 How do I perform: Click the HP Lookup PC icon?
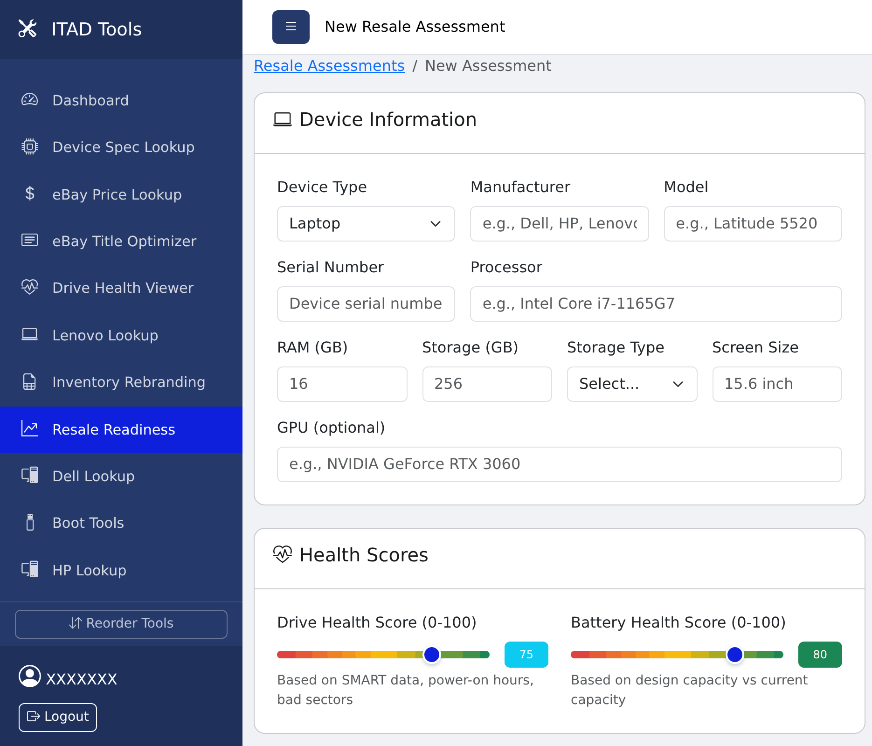(30, 569)
